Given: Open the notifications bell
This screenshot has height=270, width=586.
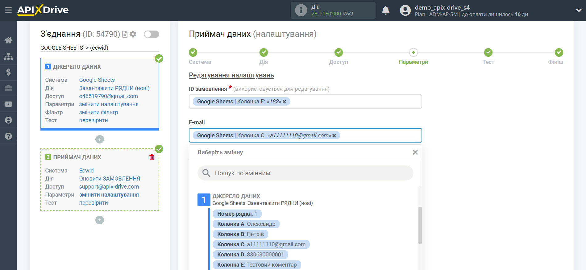Looking at the screenshot, I should click(385, 10).
